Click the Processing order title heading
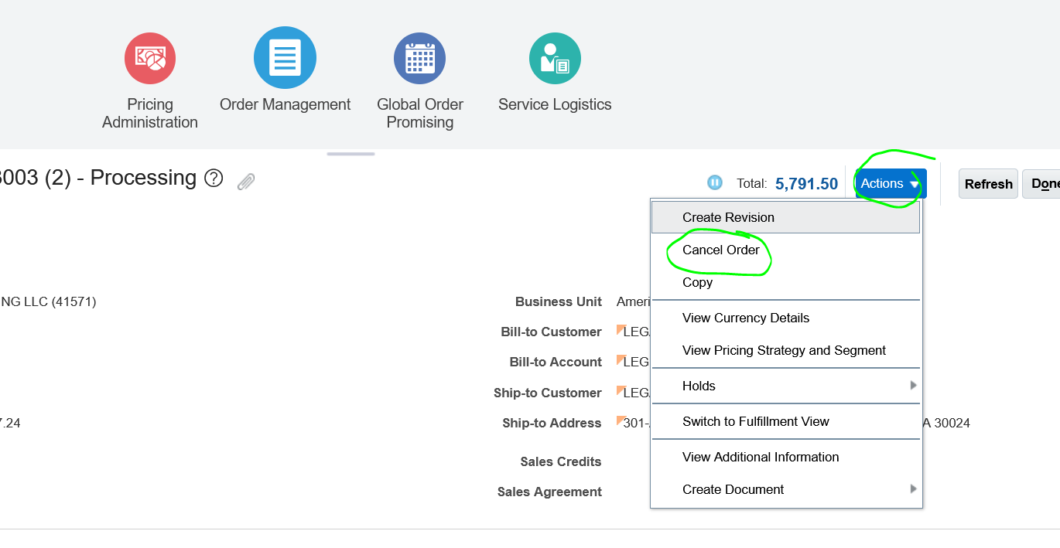Image resolution: width=1060 pixels, height=548 pixels. (98, 178)
